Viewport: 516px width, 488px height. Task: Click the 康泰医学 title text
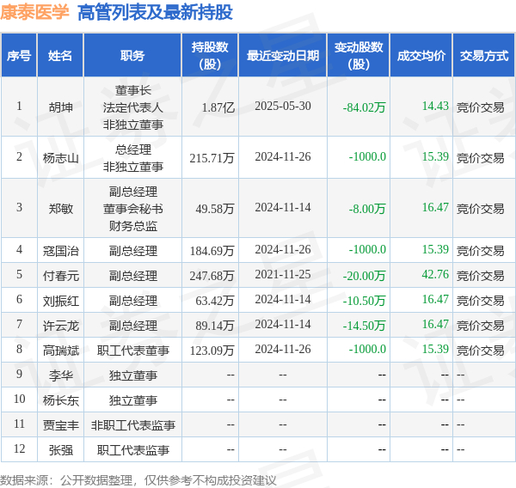click(x=34, y=12)
